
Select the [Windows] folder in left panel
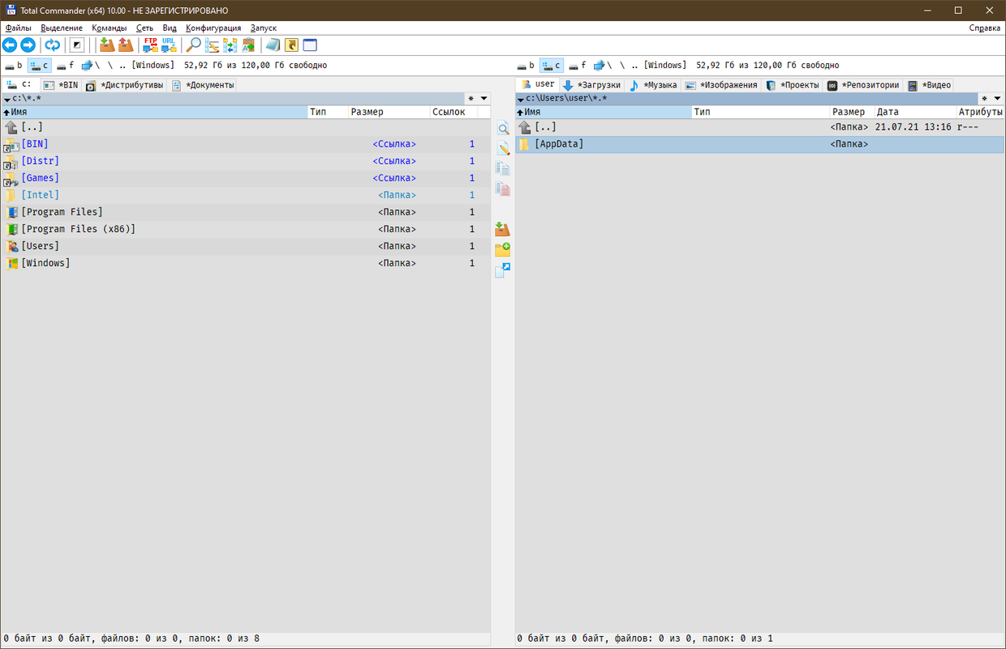[245, 264]
